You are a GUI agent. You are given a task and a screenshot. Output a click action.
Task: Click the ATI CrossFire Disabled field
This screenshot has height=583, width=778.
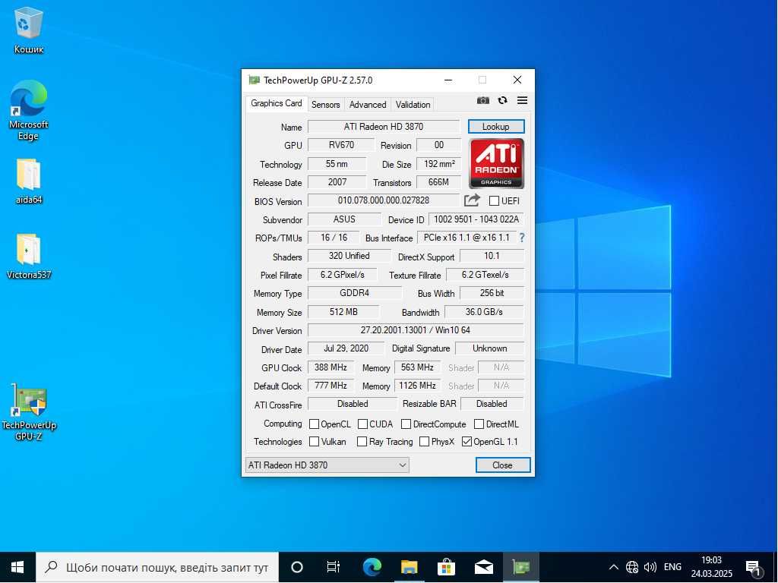coord(353,404)
